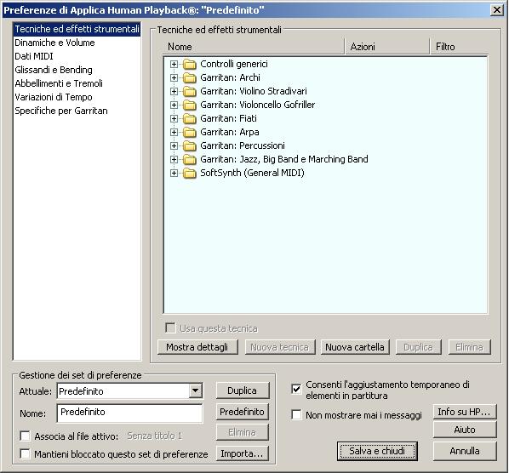The height and width of the screenshot is (473, 509).
Task: Open Info su HP...
Action: [465, 412]
